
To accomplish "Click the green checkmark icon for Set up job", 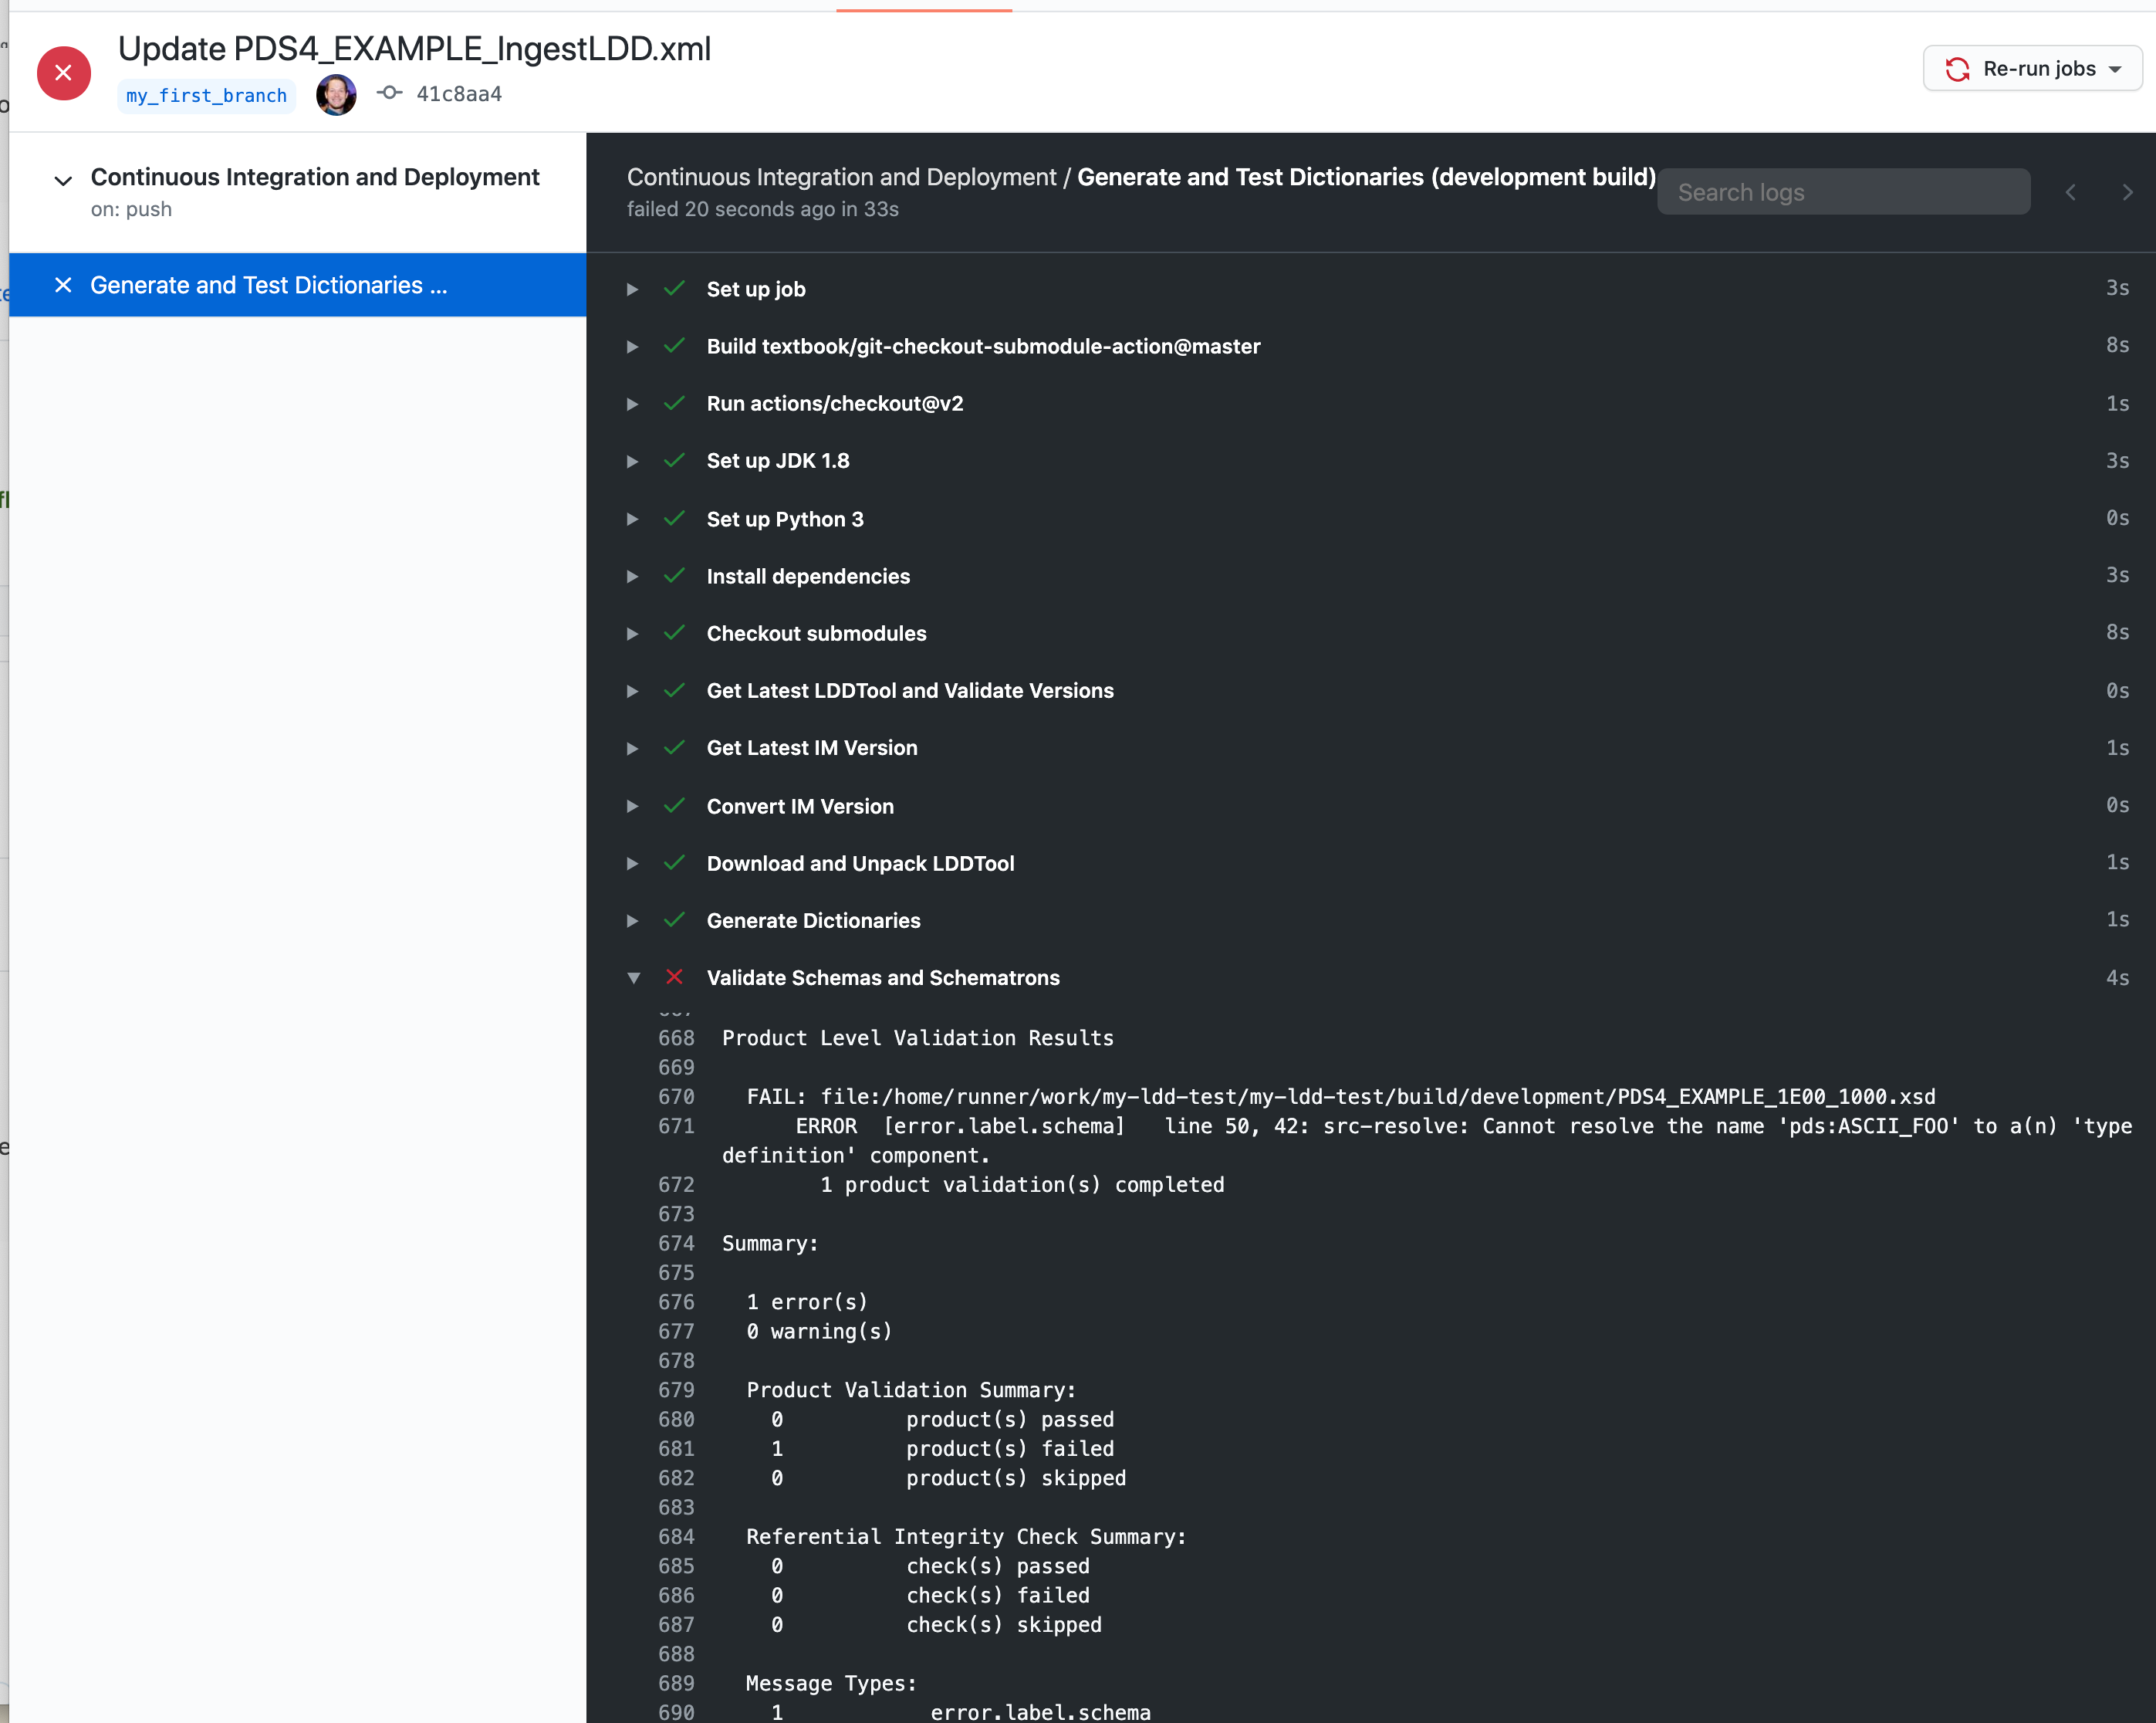I will coord(673,286).
